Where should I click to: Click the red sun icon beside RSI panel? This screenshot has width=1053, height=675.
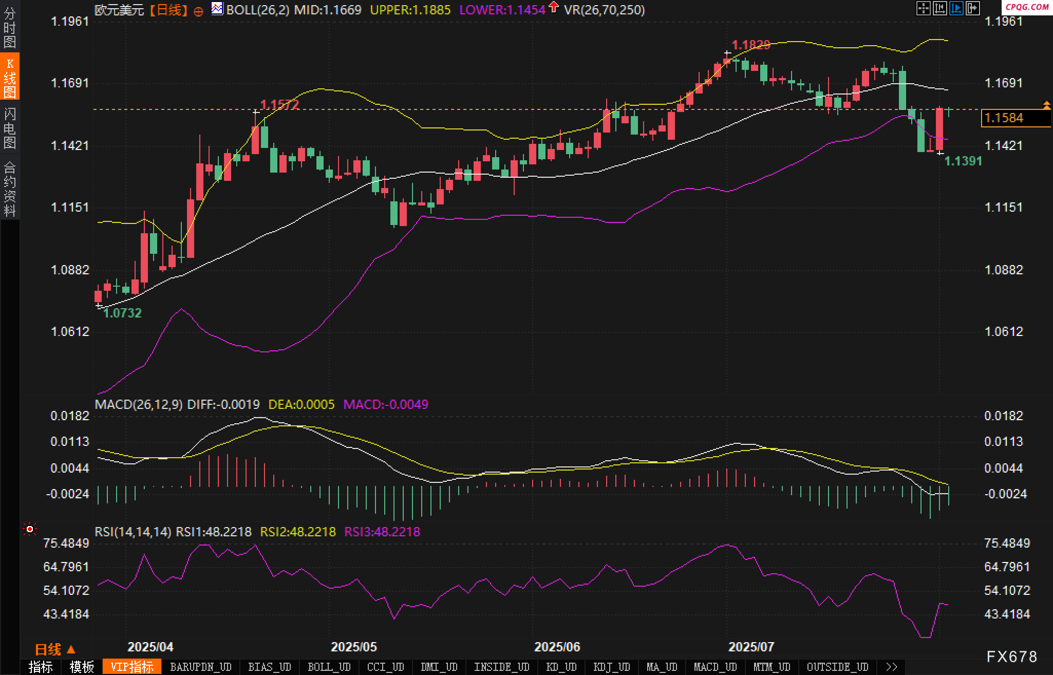tap(30, 529)
